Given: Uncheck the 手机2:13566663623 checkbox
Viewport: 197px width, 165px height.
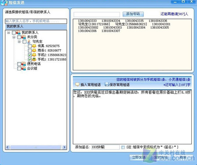Looking at the screenshot, I should point(30,55).
